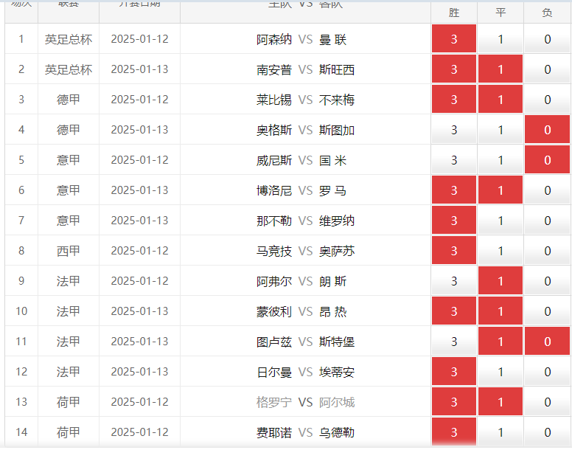Toggle loss (0) for 威尼斯 VS 国米

[547, 160]
